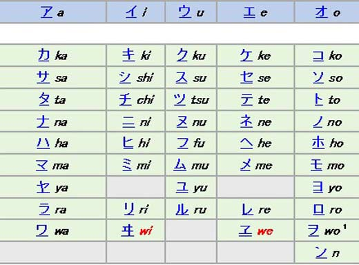The width and height of the screenshot is (359, 265).
Task: Click the ン link beside 'n'
Action: [321, 253]
